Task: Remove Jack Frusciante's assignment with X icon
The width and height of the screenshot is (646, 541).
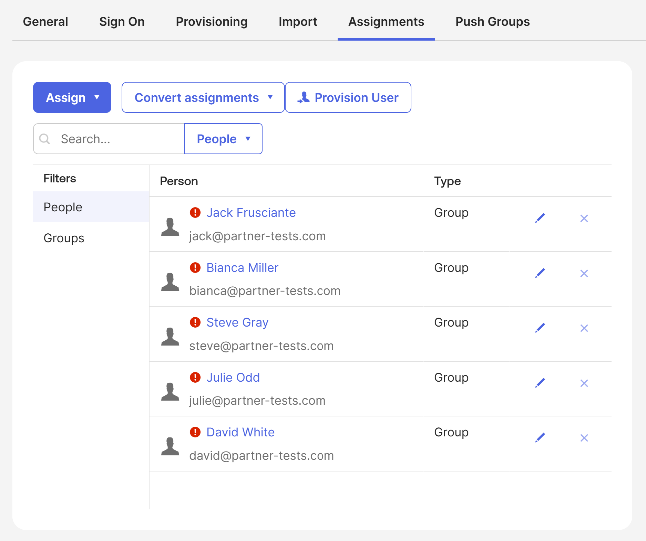Action: [x=584, y=219]
